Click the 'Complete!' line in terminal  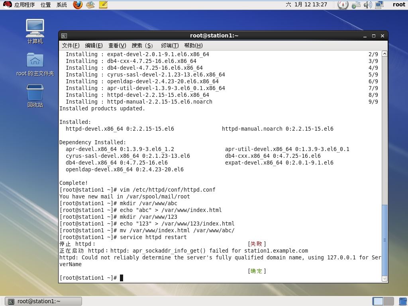click(74, 183)
